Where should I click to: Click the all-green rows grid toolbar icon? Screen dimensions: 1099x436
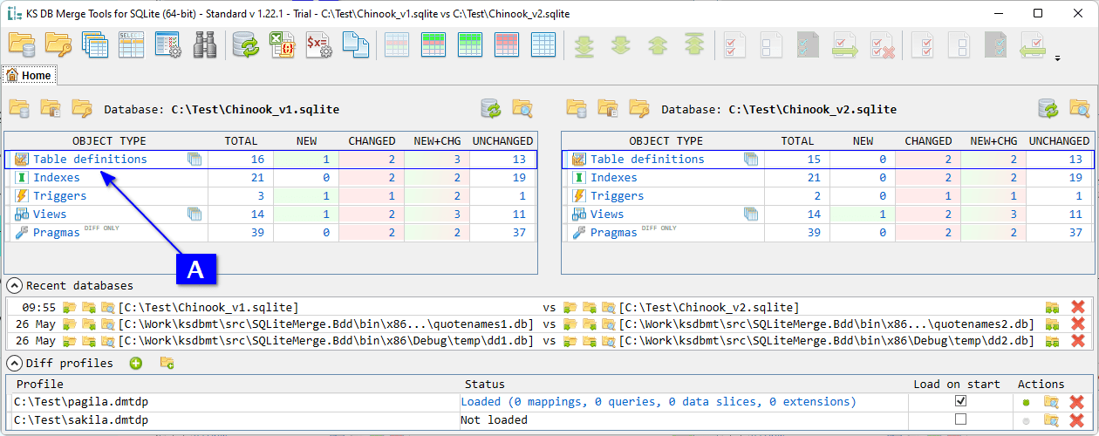click(470, 44)
